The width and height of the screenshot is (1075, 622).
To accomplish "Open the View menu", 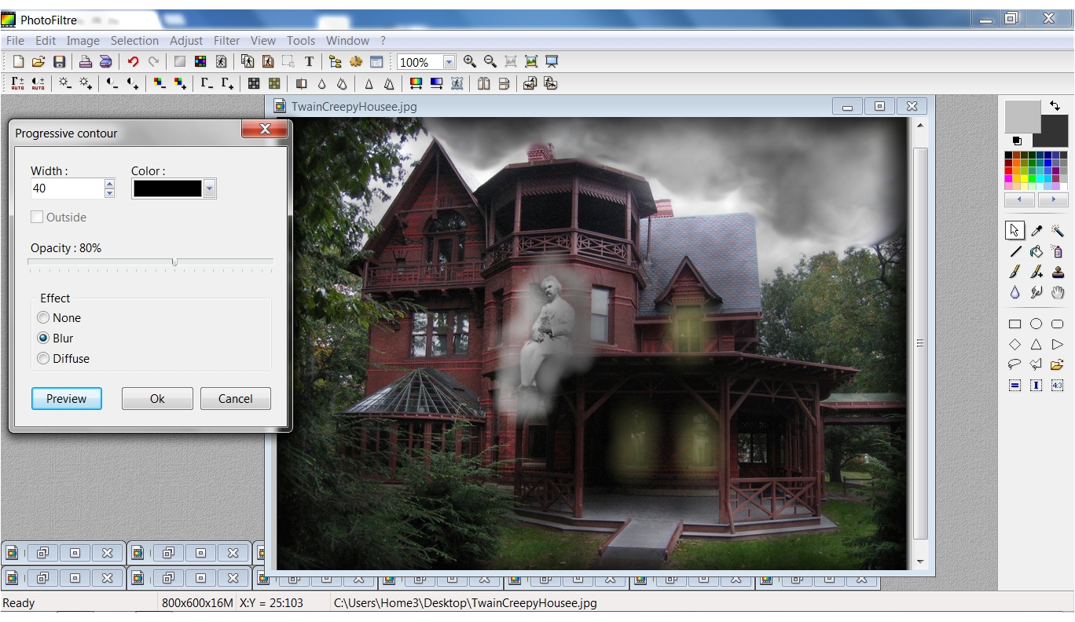I will click(263, 41).
